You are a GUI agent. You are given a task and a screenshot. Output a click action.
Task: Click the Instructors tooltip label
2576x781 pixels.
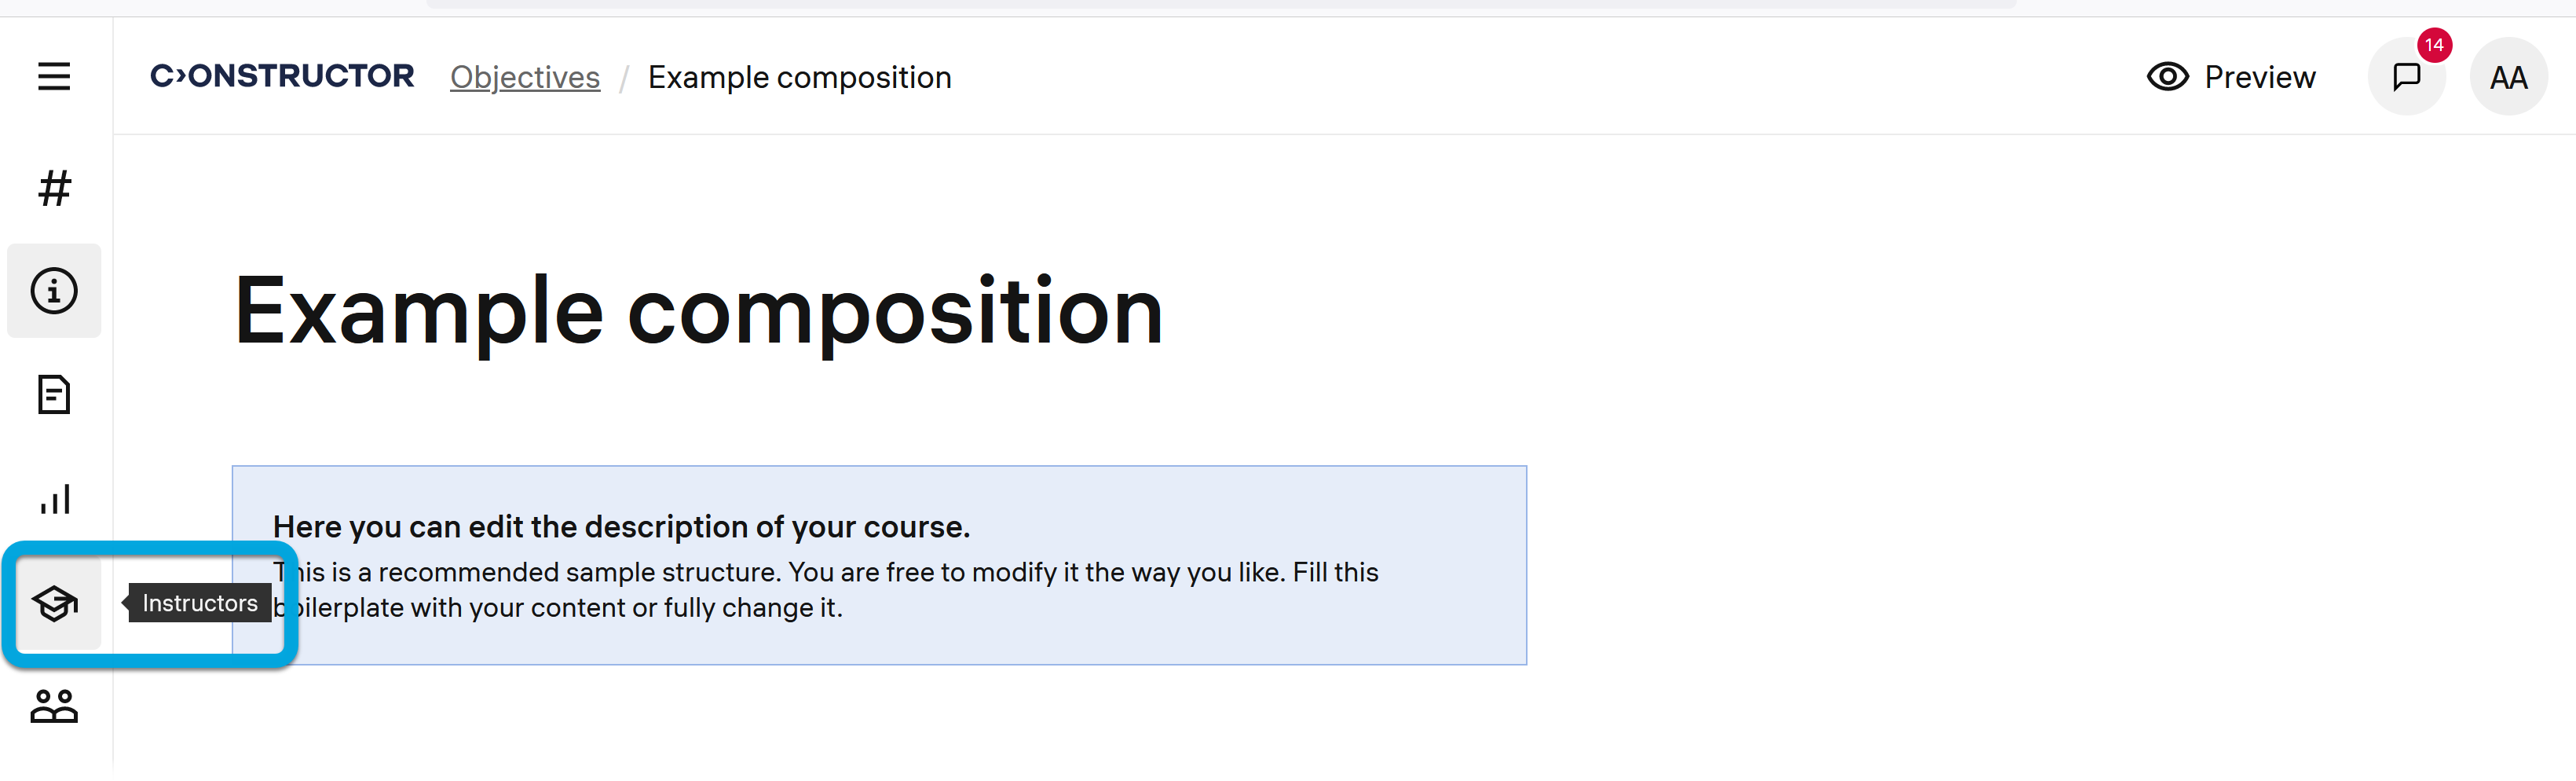coord(200,603)
